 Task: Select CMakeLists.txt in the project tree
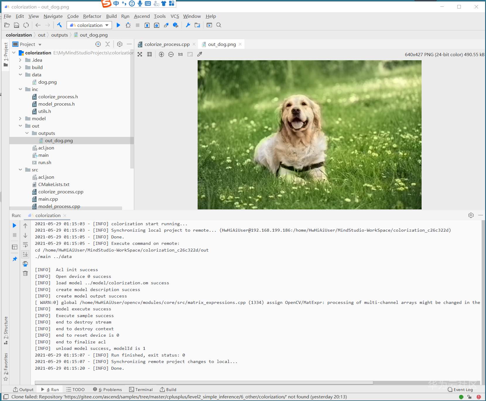pyautogui.click(x=54, y=185)
